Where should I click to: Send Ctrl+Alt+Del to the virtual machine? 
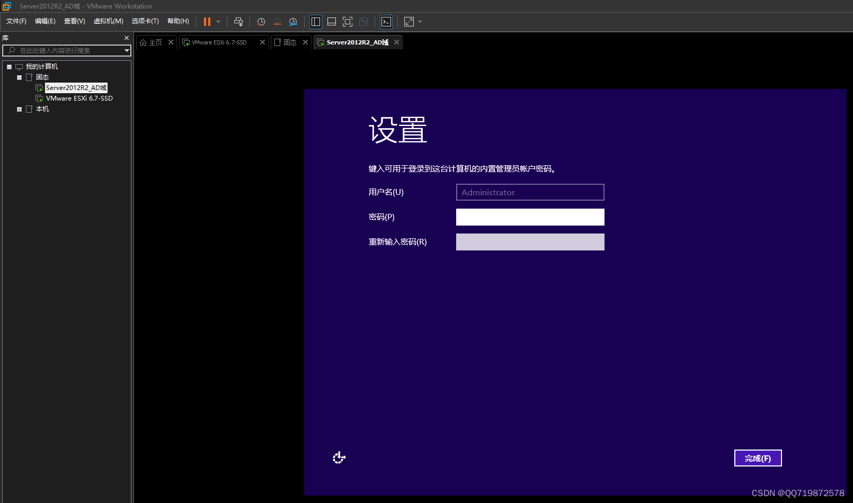pyautogui.click(x=238, y=22)
